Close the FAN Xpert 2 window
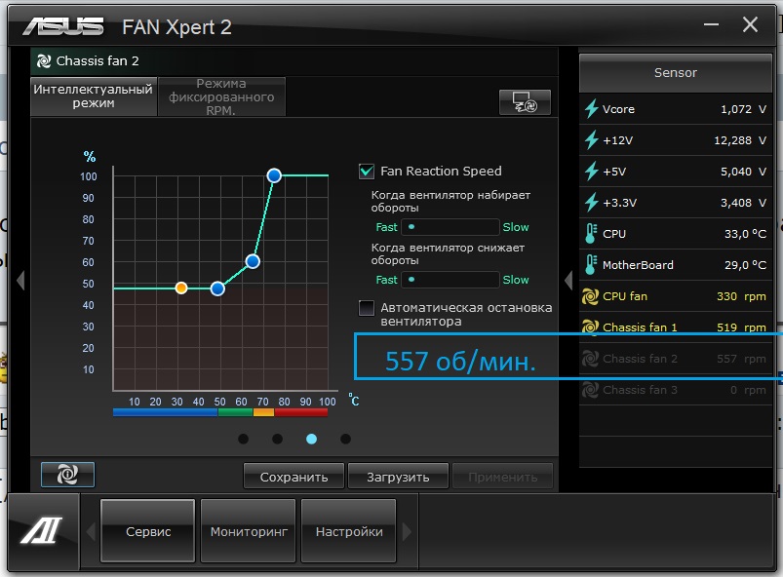This screenshot has width=783, height=577. (x=750, y=24)
